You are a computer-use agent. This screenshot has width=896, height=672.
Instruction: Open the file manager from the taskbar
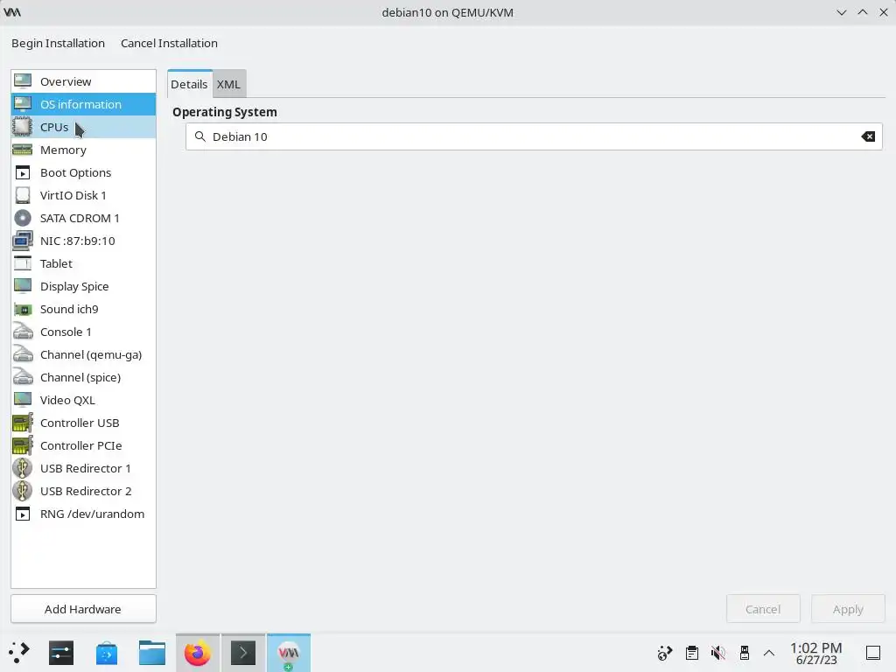tap(152, 653)
